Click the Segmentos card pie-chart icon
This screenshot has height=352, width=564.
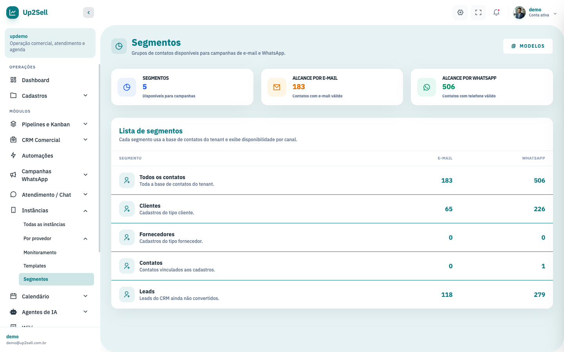point(127,87)
